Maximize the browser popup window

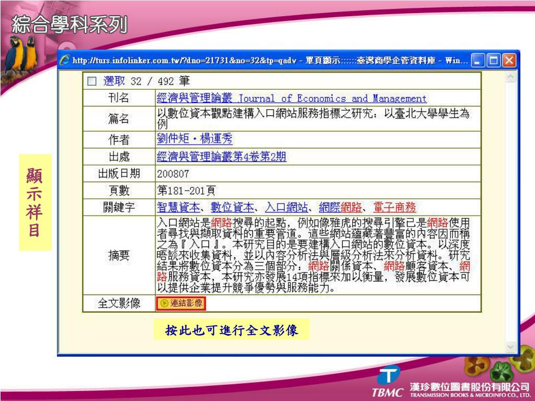[493, 61]
